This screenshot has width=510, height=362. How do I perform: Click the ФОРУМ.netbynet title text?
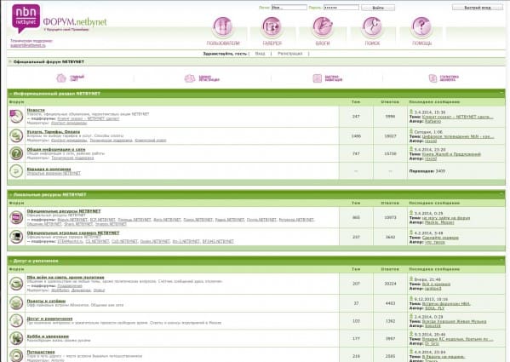pyautogui.click(x=75, y=22)
